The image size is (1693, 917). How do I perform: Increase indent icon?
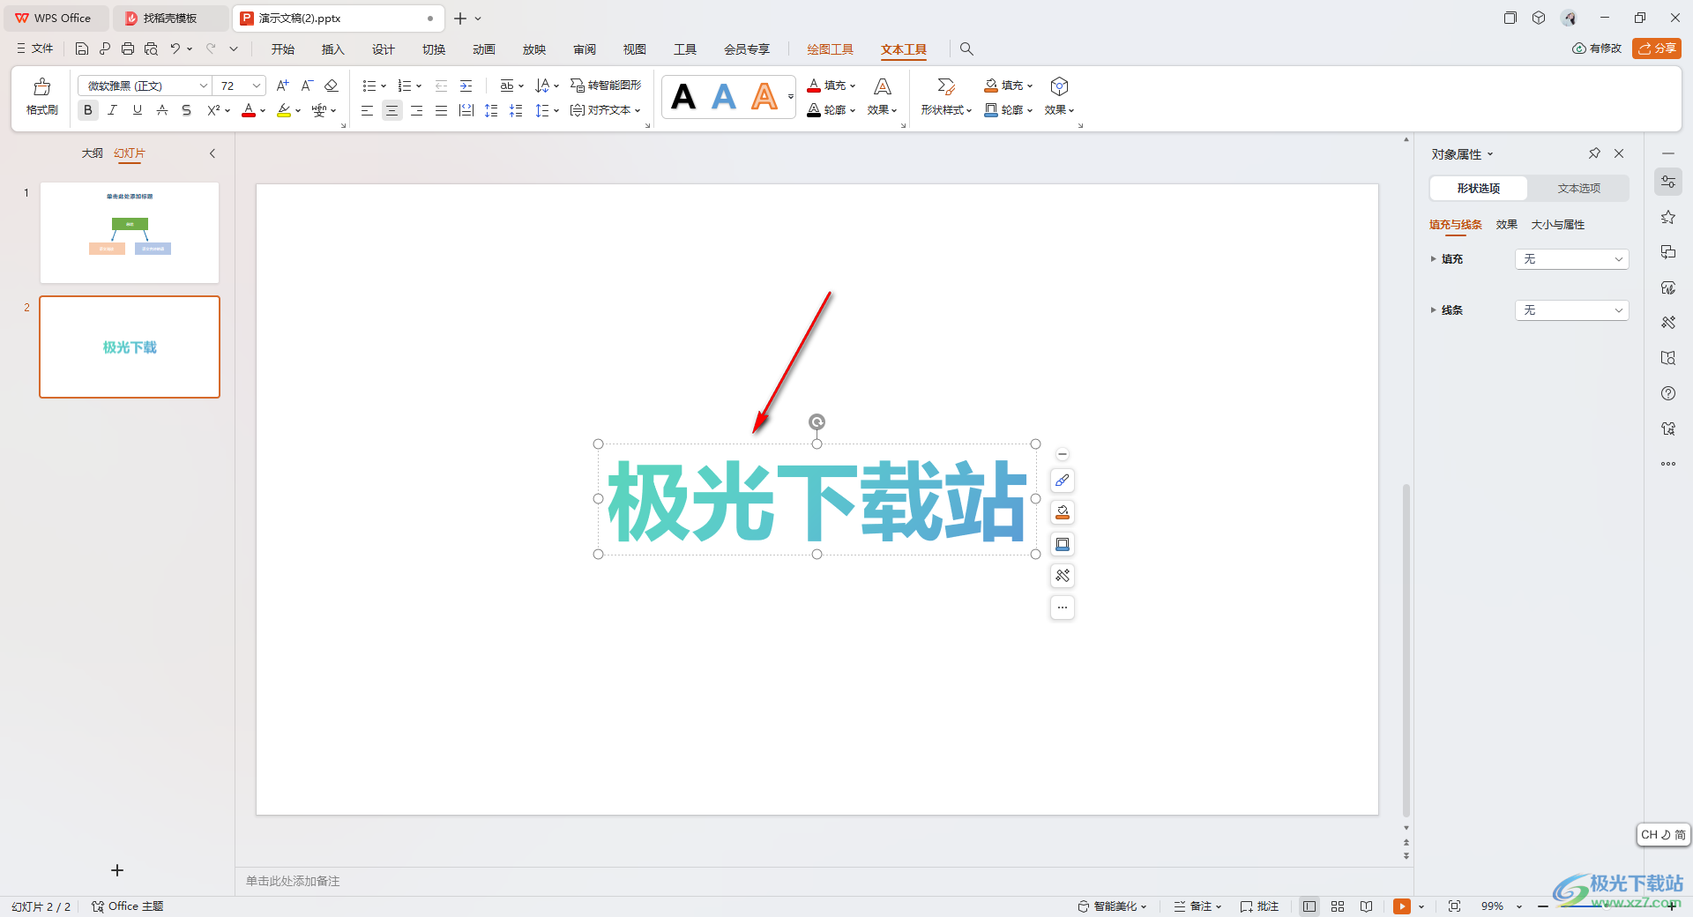(466, 86)
